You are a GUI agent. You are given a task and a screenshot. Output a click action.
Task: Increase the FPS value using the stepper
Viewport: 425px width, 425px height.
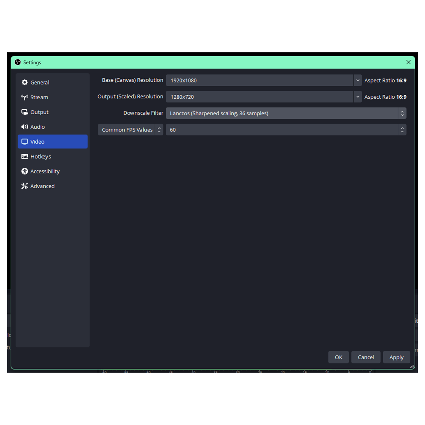click(x=402, y=128)
